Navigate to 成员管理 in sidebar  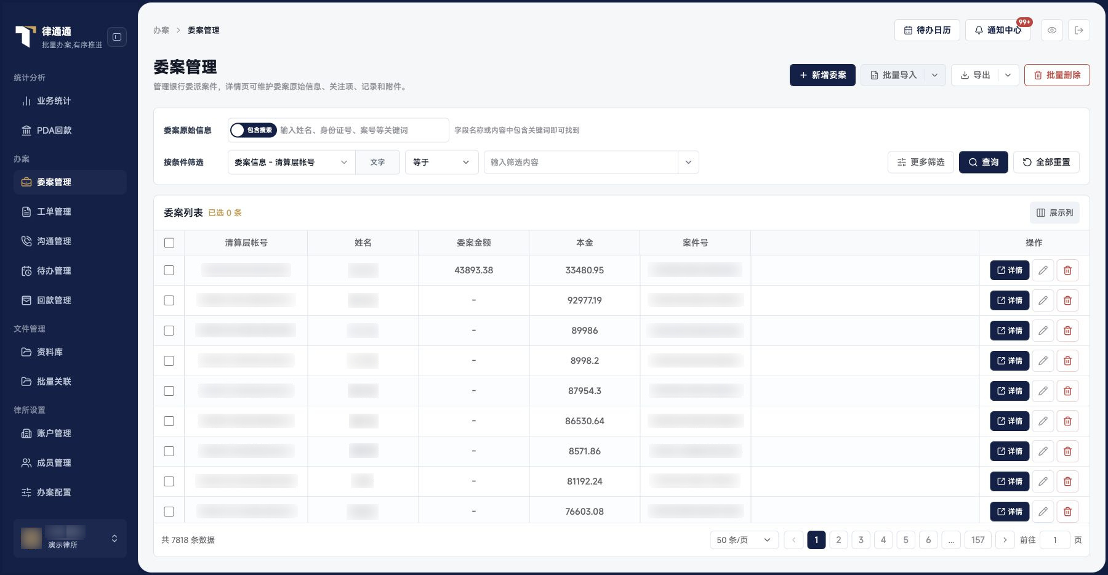[x=70, y=463]
